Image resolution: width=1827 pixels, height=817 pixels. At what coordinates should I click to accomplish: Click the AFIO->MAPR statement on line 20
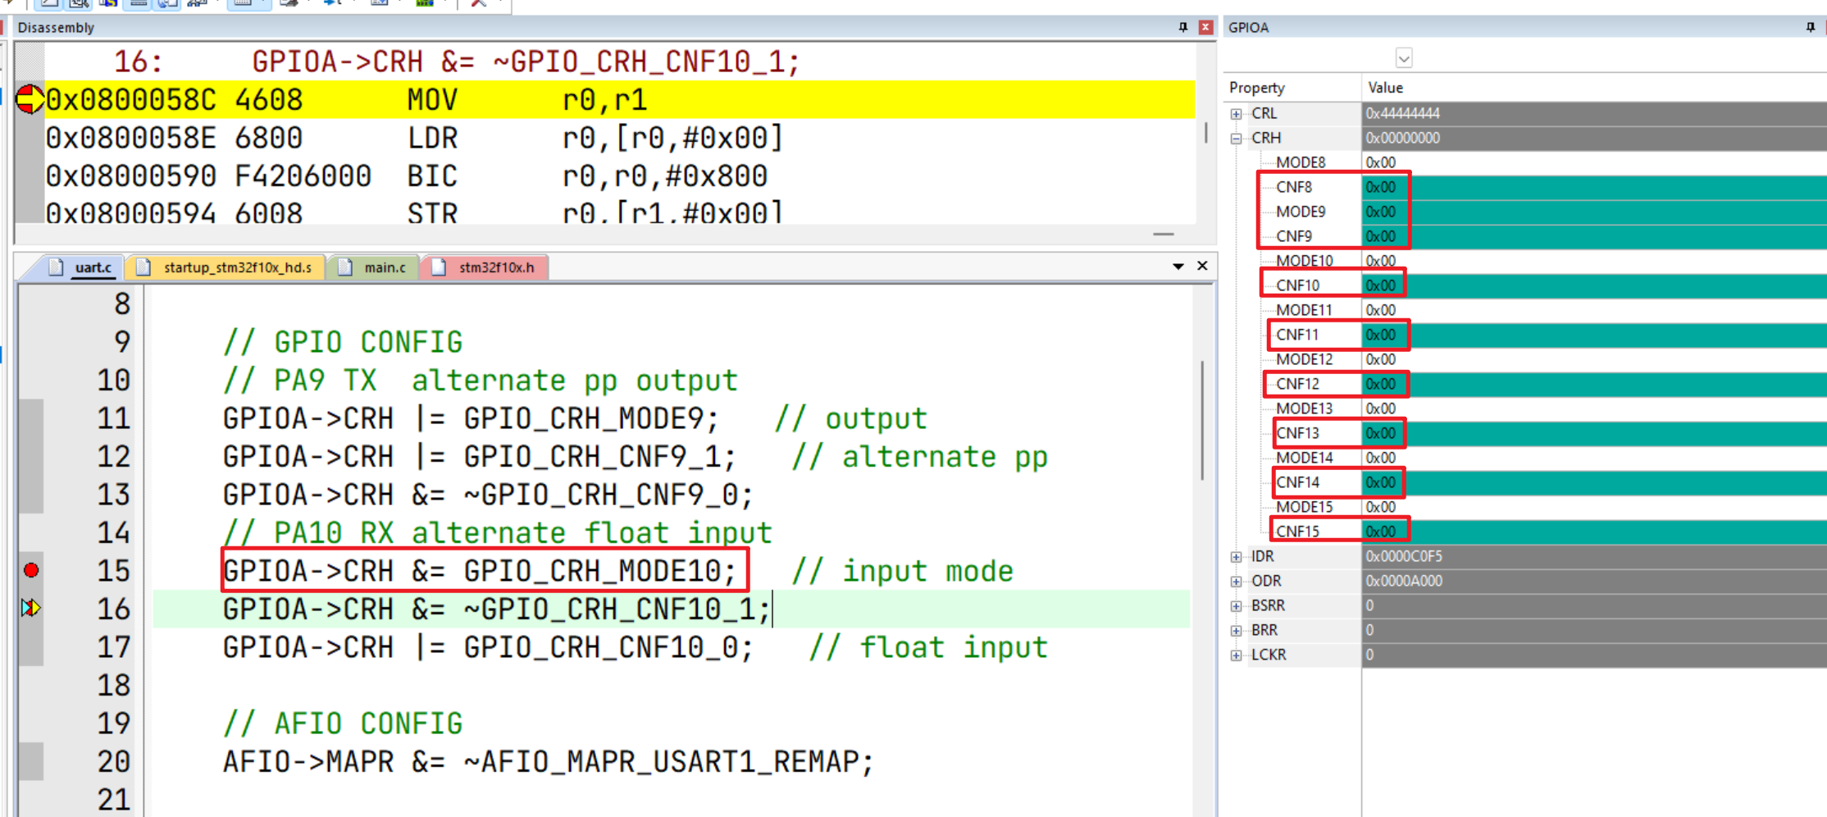coord(548,761)
